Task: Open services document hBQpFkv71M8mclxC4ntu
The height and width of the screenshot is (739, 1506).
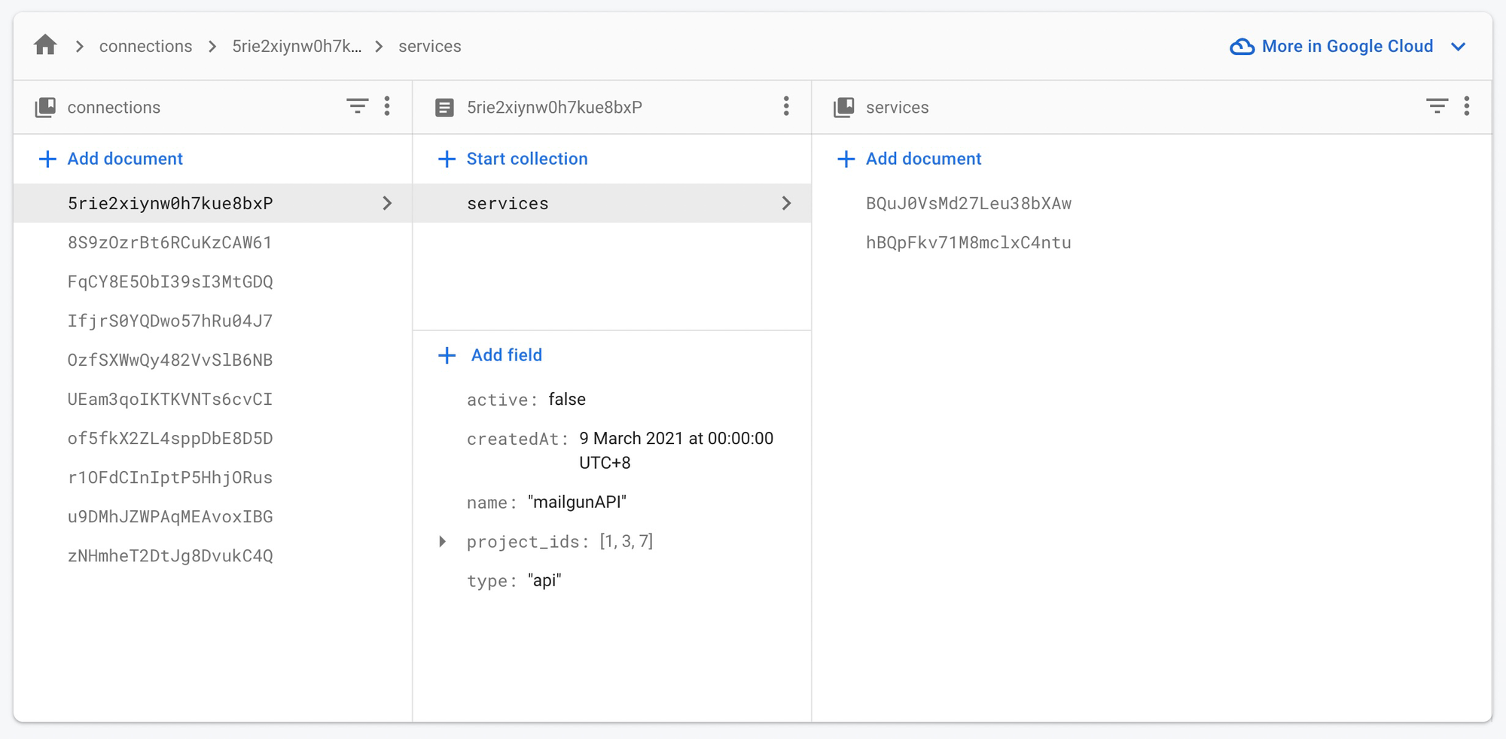Action: (968, 242)
